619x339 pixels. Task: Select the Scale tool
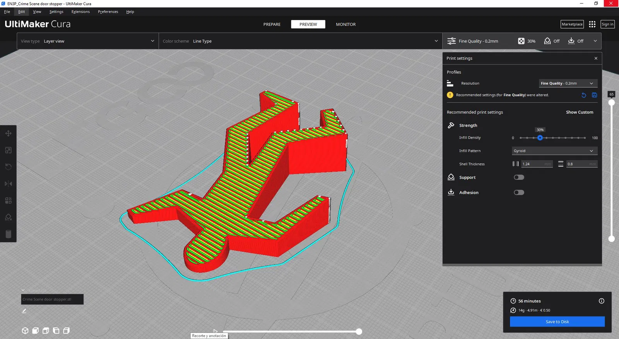coord(8,150)
